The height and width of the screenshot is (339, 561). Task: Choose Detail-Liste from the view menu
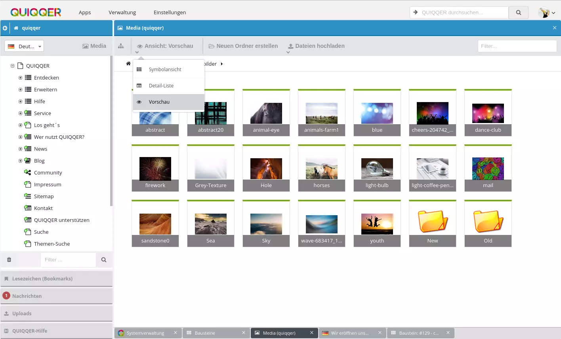pos(161,86)
